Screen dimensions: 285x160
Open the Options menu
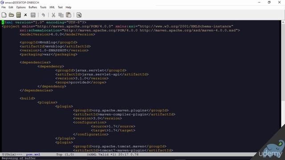21,7
